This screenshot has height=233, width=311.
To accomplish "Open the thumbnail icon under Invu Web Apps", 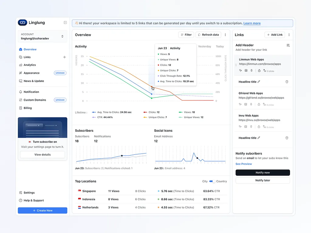I will [246, 127].
